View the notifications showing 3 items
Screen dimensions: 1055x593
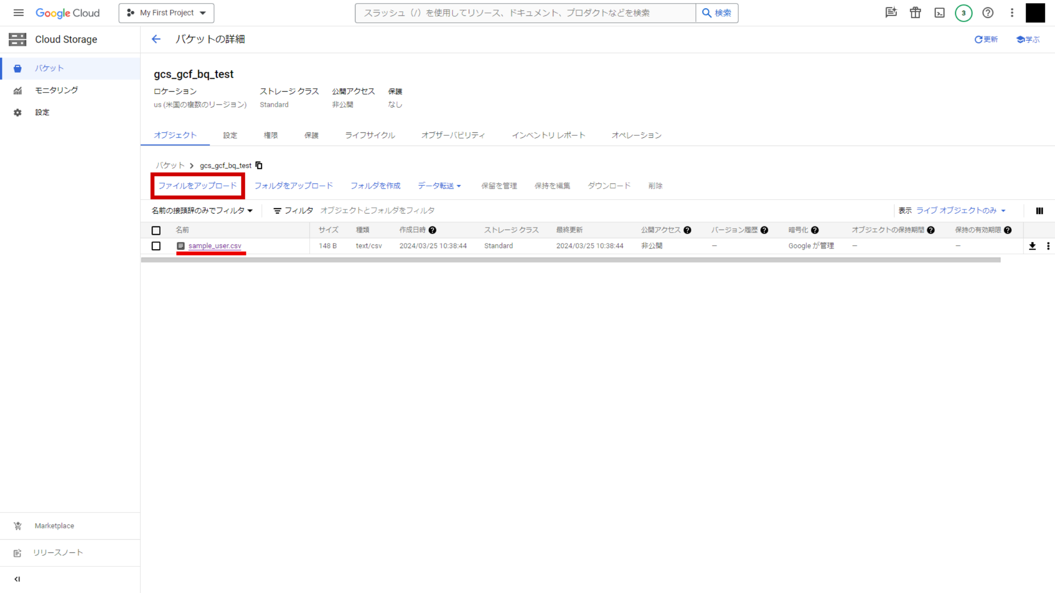(964, 13)
